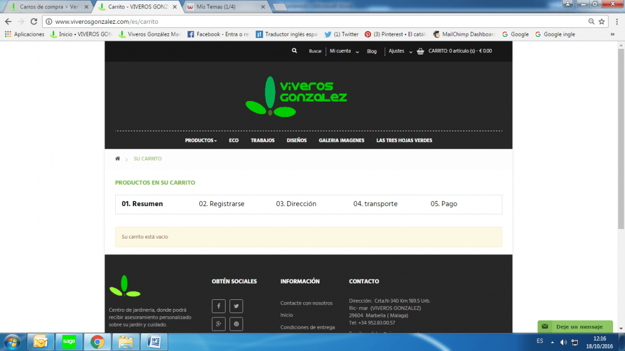Open the Facebook social icon in footer
The height and width of the screenshot is (351, 625).
(x=218, y=306)
